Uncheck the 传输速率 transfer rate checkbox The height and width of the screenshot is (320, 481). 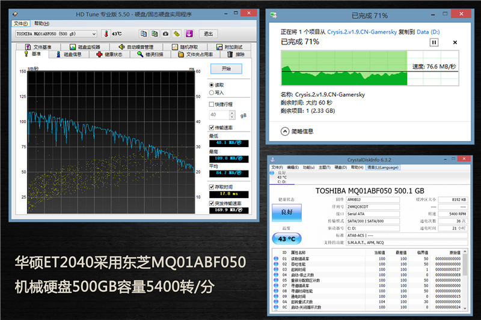211,127
